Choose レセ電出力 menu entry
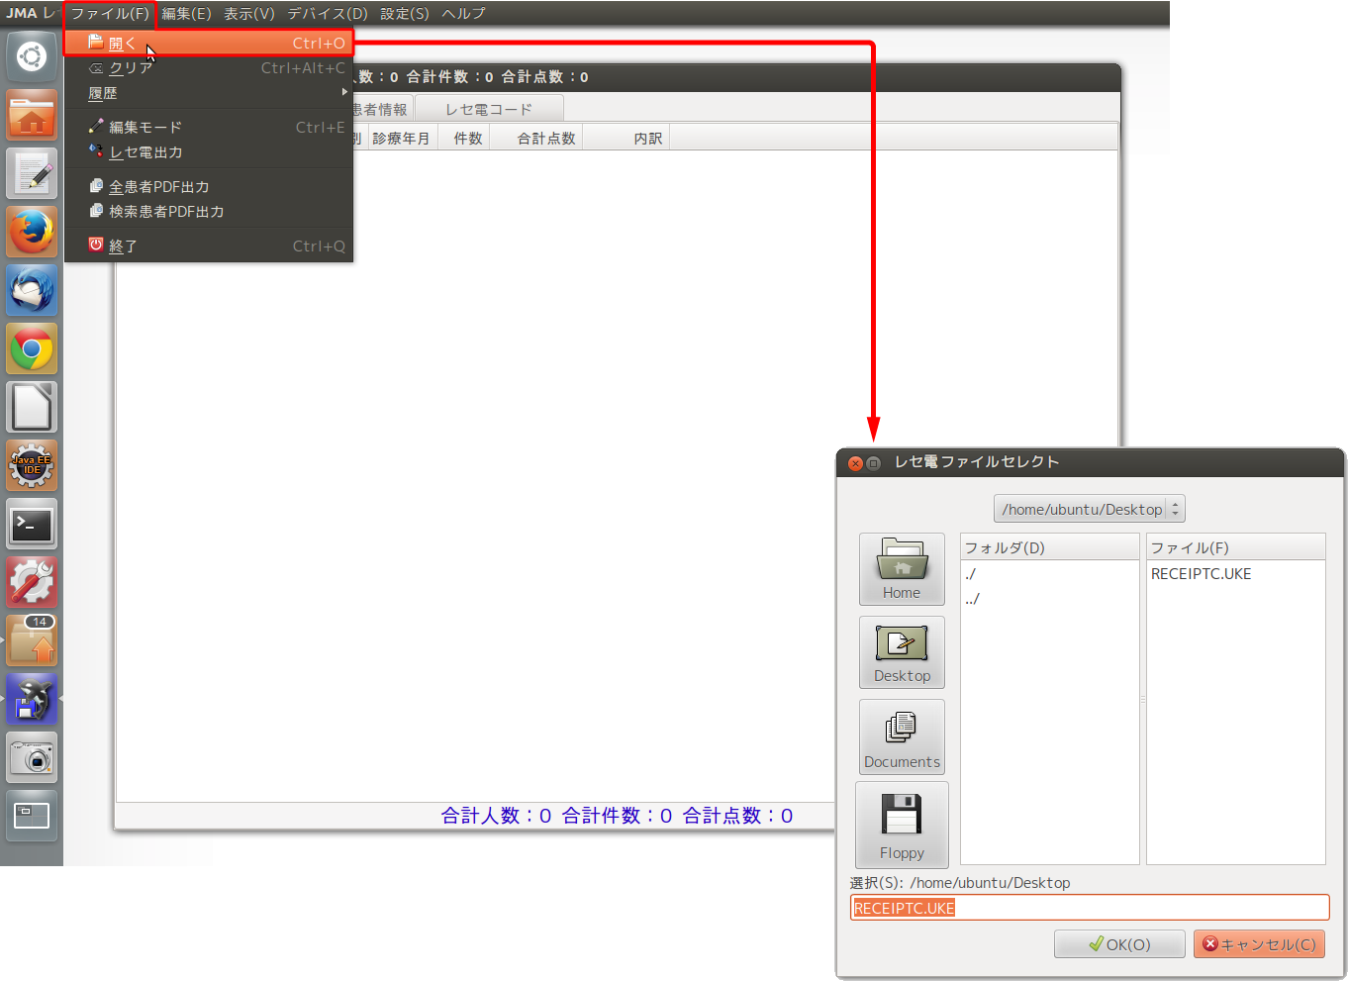Viewport: 1348px width, 981px height. point(209,152)
